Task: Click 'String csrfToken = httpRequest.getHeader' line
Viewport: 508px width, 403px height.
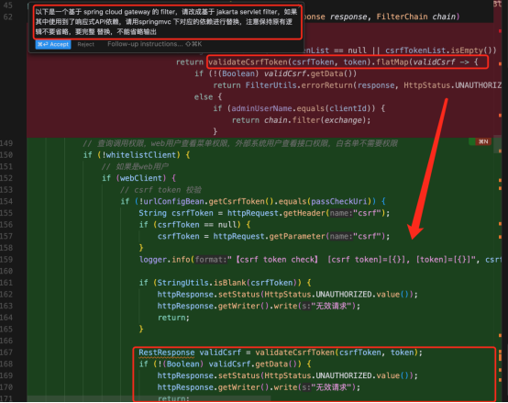Action: tap(264, 213)
